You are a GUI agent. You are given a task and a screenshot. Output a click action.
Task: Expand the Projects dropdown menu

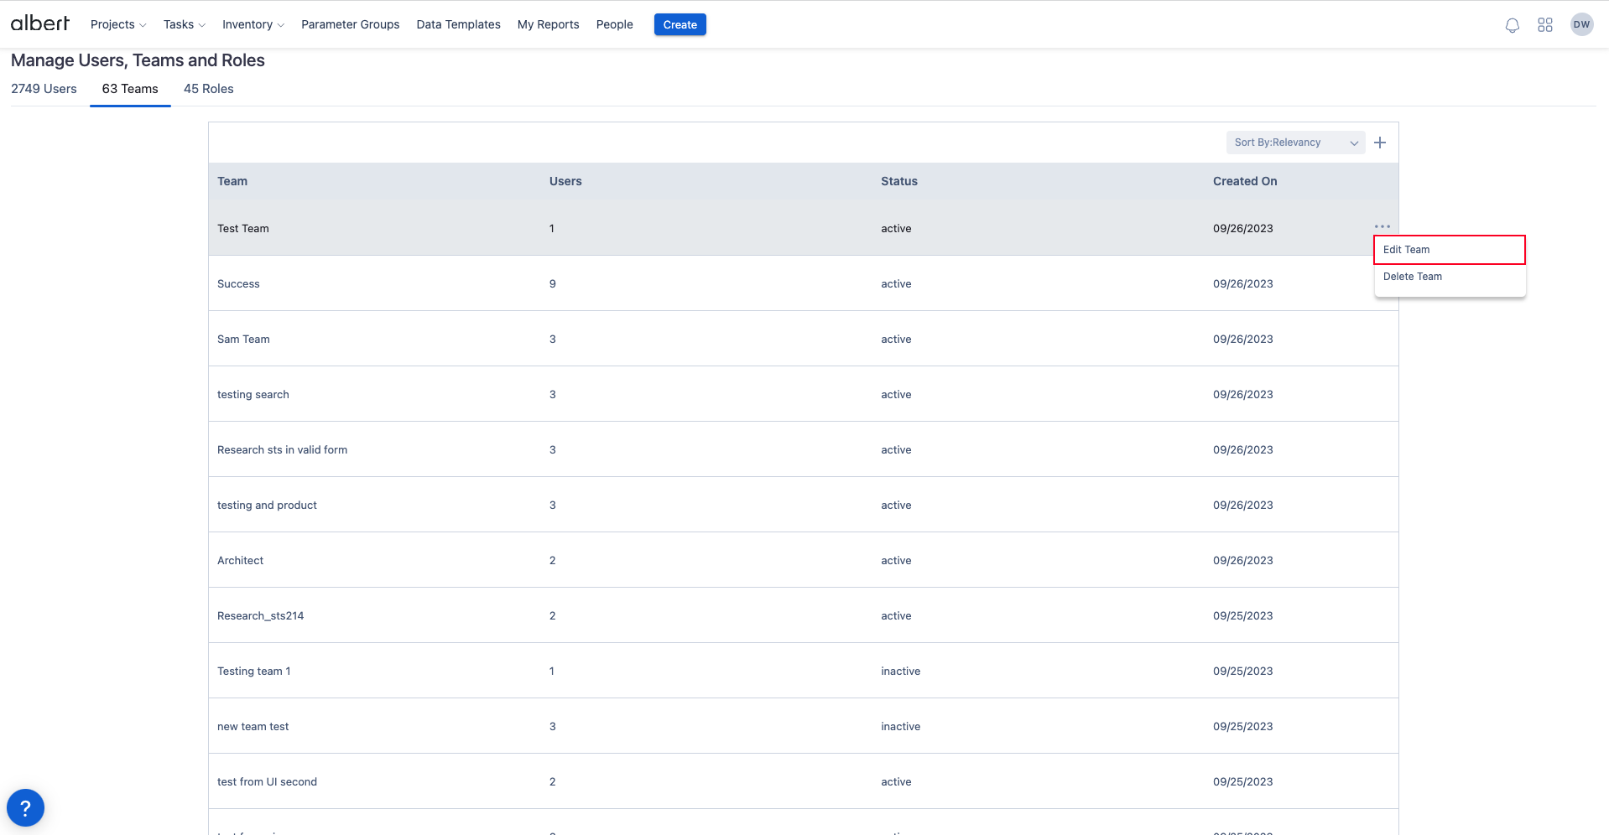pyautogui.click(x=118, y=24)
